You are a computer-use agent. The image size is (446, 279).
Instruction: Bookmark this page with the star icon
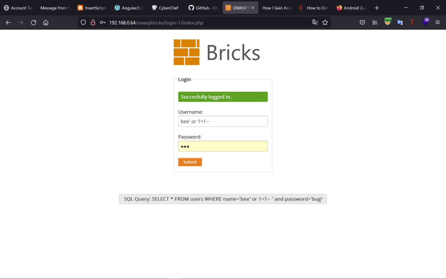coord(325,23)
